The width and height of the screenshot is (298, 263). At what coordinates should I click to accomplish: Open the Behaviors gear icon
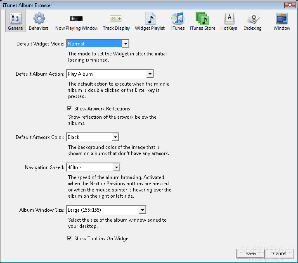pyautogui.click(x=39, y=19)
